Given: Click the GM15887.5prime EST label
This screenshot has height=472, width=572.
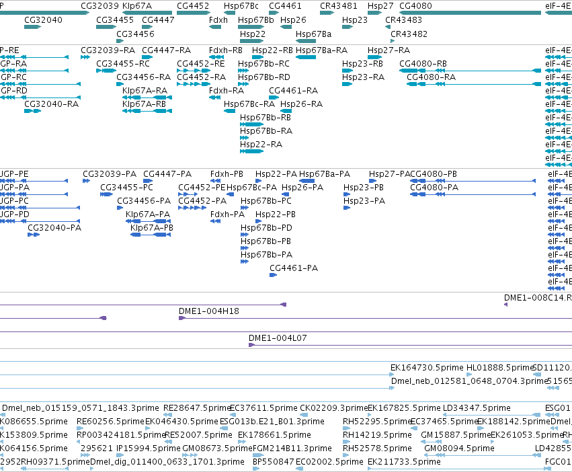Looking at the screenshot, I should tap(456, 435).
